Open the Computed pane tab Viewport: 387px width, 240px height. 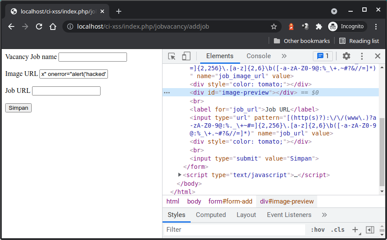coord(211,215)
